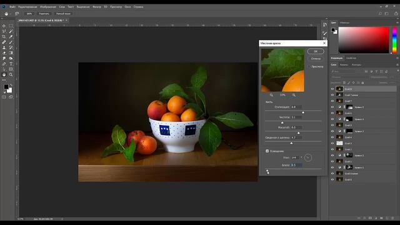Enable the Просмотр preview checkbox

310,67
